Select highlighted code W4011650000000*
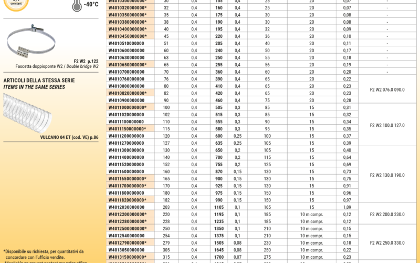Viewport: 420px width, 263px height. 128,179
